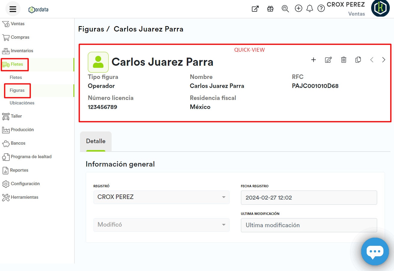Screen dimensions: 394x271
Task: Select the Detalle tab
Action: coord(96,141)
